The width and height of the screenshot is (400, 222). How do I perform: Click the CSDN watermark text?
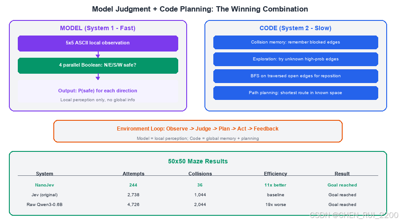[x=354, y=215]
